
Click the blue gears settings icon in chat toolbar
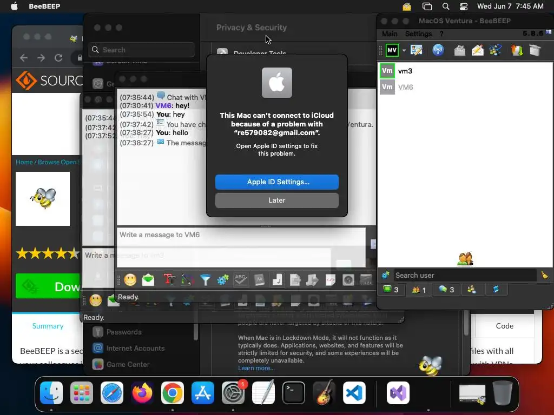click(223, 280)
